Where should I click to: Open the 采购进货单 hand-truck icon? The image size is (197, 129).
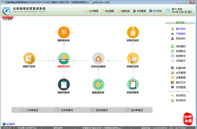pyautogui.click(x=133, y=59)
